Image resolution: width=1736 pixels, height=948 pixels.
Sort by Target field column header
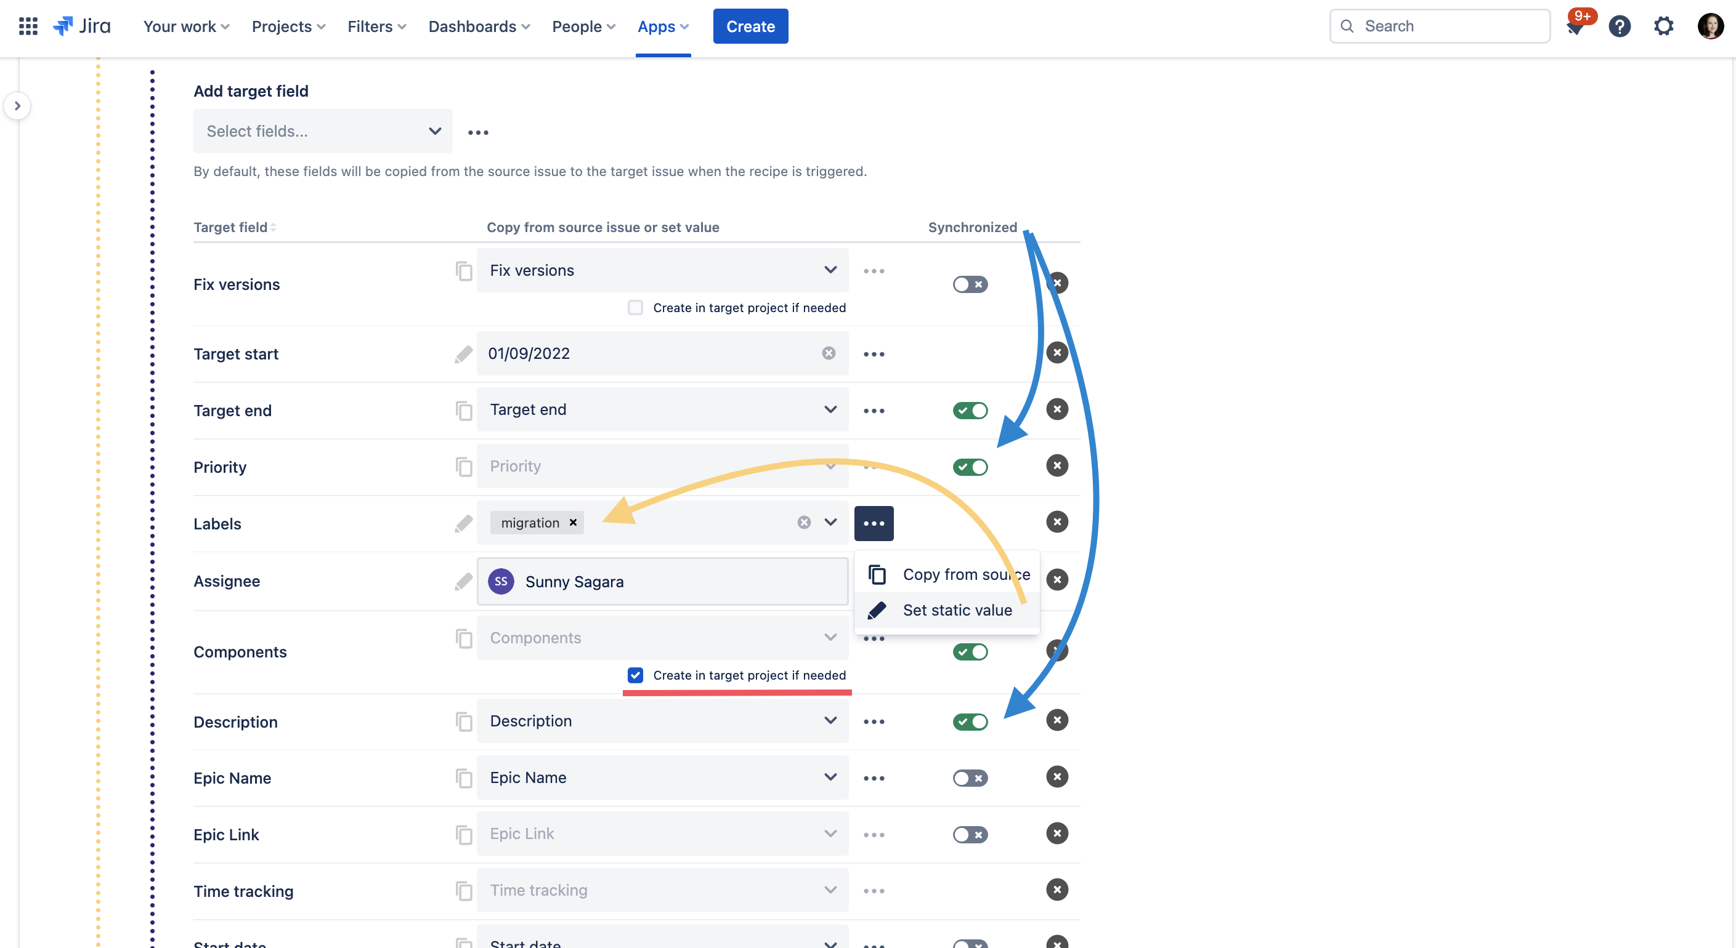(235, 228)
